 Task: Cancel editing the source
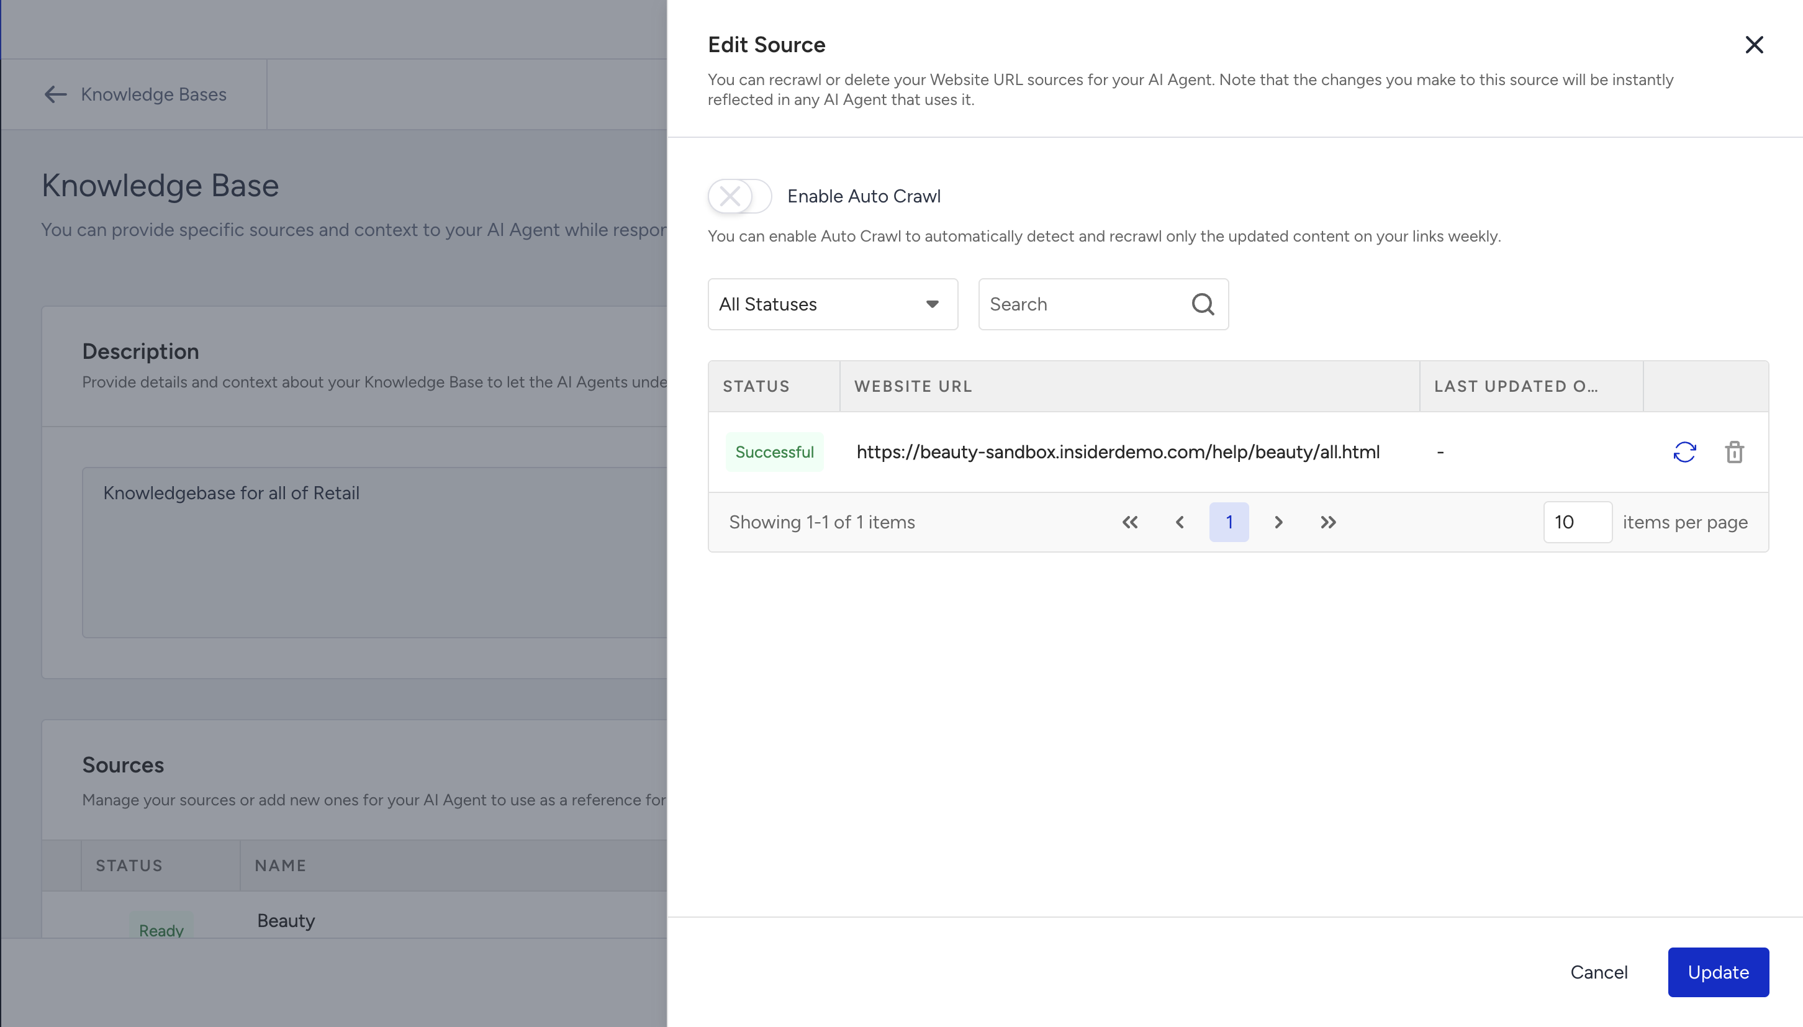[1599, 972]
